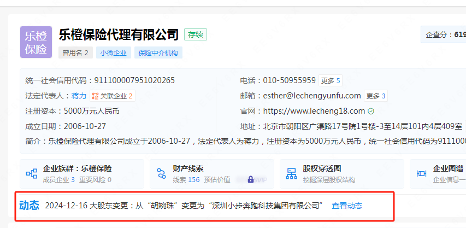Screen dimensions: 466x228
Task: Open 关联企业 2 related companies button
Action: (113, 96)
